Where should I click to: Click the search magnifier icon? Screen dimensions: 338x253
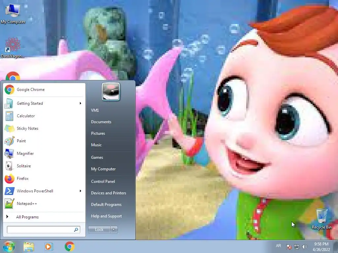(76, 230)
